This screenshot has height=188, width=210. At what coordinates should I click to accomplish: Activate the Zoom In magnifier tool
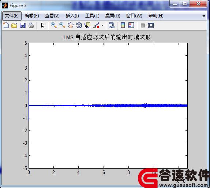click(x=54, y=25)
